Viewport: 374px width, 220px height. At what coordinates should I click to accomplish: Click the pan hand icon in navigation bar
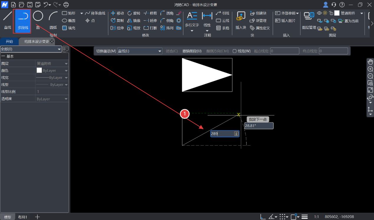[370, 62]
